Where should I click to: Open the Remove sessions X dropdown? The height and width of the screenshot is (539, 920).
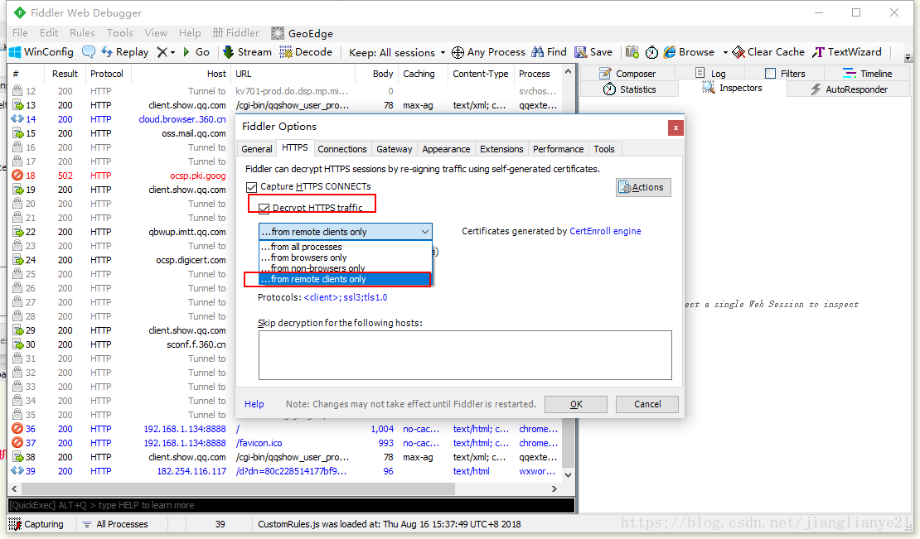pyautogui.click(x=166, y=52)
